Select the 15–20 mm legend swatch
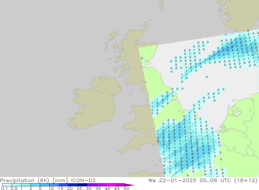The width and height of the screenshot is (259, 190). pos(64,185)
